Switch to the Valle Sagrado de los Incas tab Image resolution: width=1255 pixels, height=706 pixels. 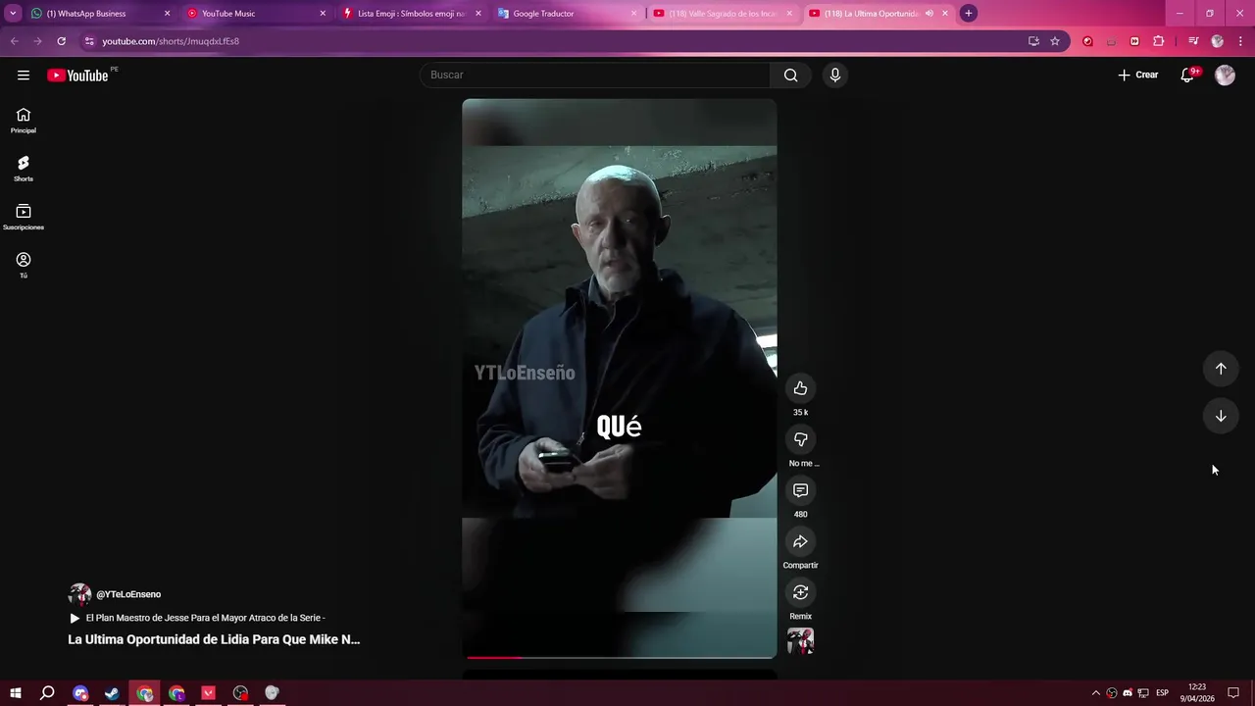[x=722, y=14]
